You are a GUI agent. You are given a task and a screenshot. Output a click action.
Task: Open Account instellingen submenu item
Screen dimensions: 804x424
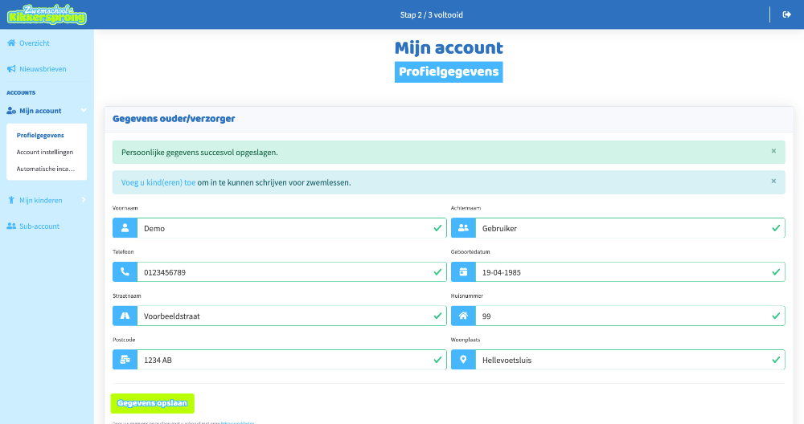45,152
